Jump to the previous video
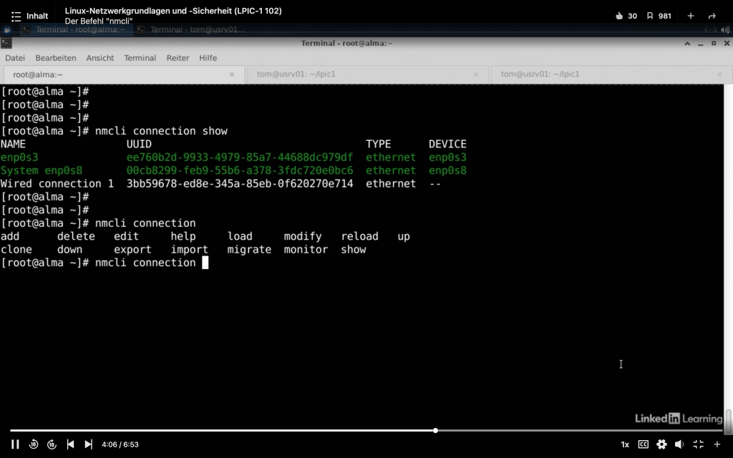This screenshot has height=458, width=733. click(x=70, y=444)
